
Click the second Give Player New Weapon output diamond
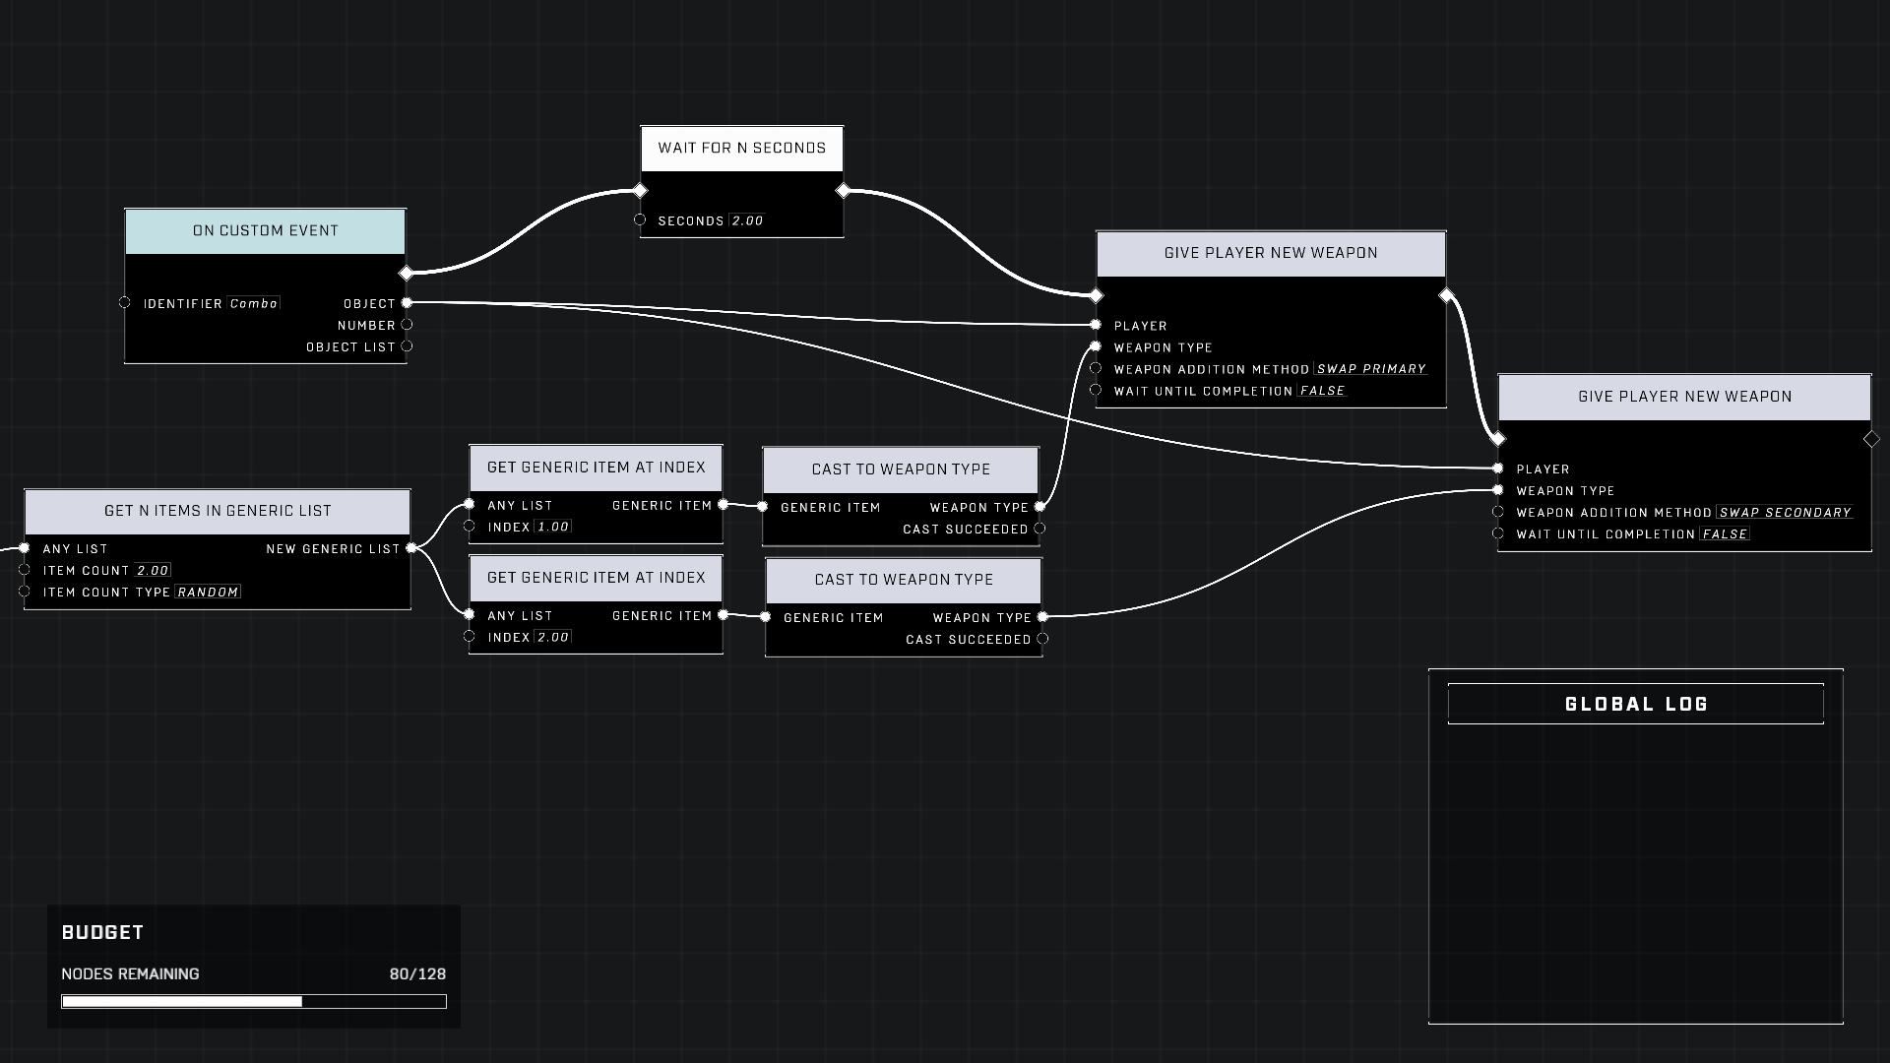(1871, 439)
